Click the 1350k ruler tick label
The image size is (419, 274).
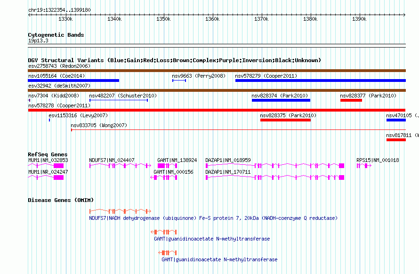(x=163, y=19)
